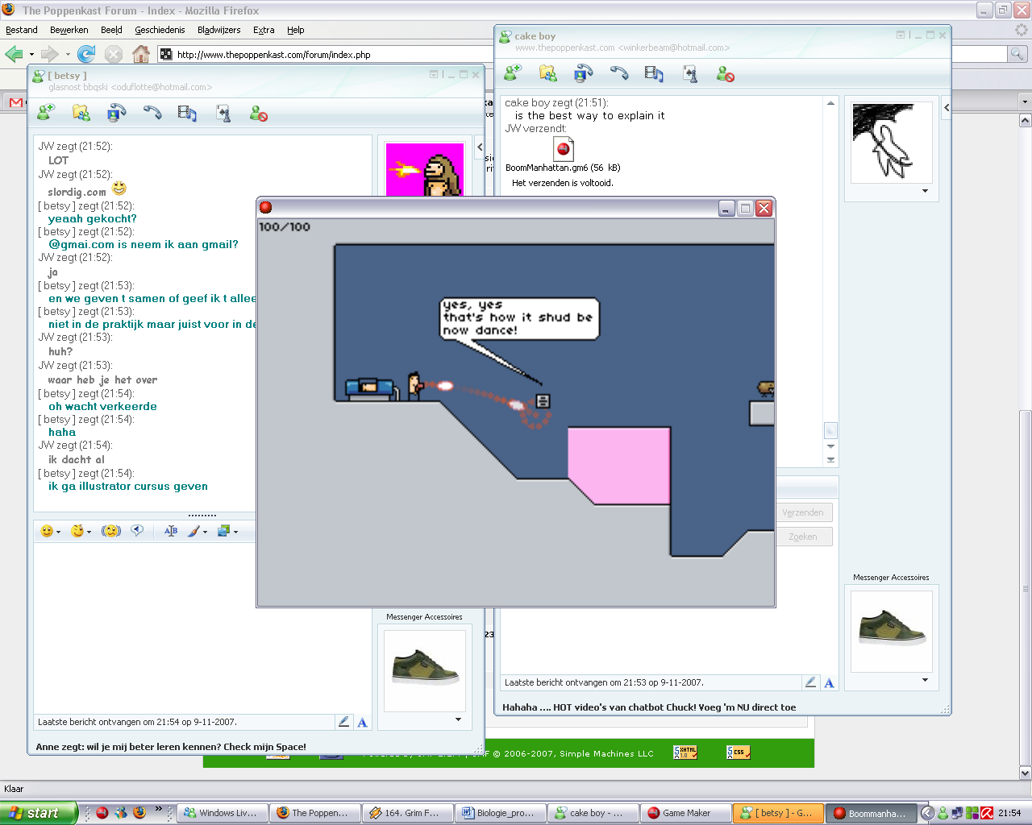Switch cake boy chat to handwriting mode

811,682
